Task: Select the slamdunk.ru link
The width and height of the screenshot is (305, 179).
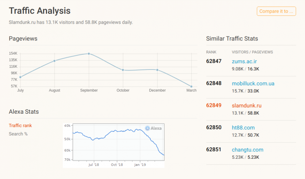Action: (x=246, y=105)
